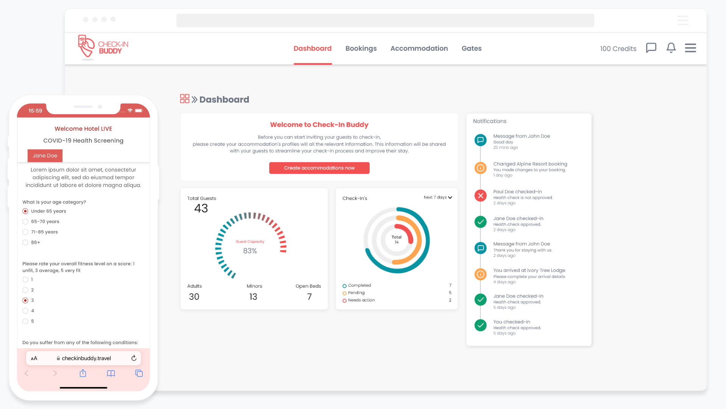Click the 'Notifications' panel heading
The height and width of the screenshot is (409, 726).
(490, 121)
